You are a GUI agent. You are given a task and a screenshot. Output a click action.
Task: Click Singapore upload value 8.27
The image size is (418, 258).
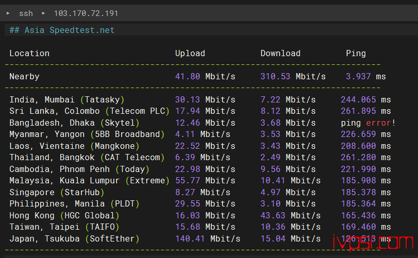pos(185,192)
